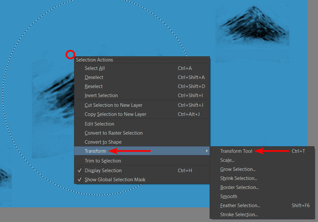Convert the selection to Shape
Screen dimensions: 318x222
click(103, 142)
